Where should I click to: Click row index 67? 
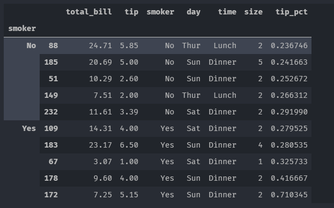53,161
